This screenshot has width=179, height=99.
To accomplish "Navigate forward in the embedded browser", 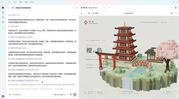I will tap(85, 13).
